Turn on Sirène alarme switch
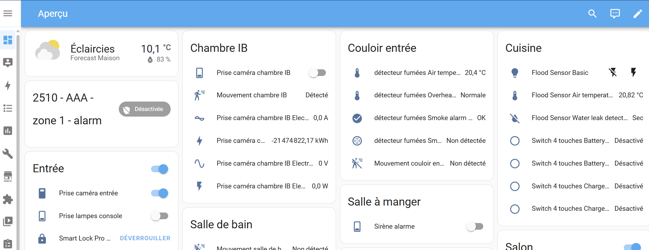 pos(475,227)
